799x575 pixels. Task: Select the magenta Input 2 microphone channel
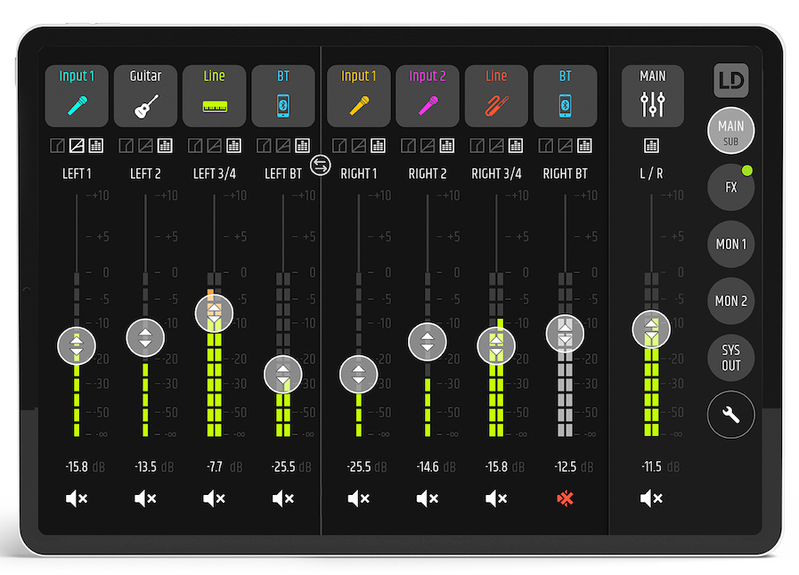428,96
